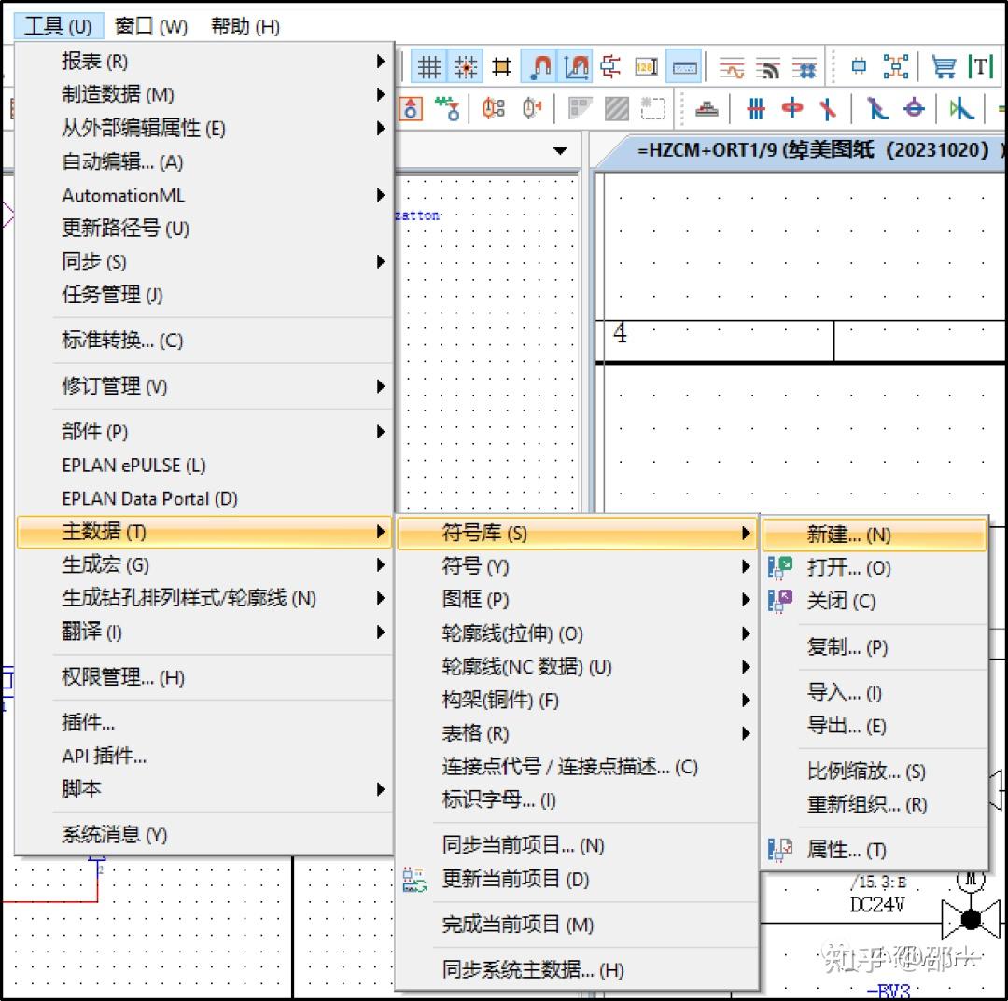The height and width of the screenshot is (1001, 1008).
Task: Click the properties icon beside 属性...(T)
Action: (780, 850)
